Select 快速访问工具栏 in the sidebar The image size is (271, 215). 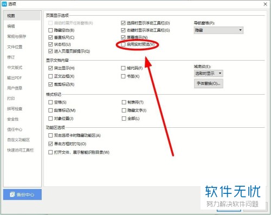tap(20, 150)
